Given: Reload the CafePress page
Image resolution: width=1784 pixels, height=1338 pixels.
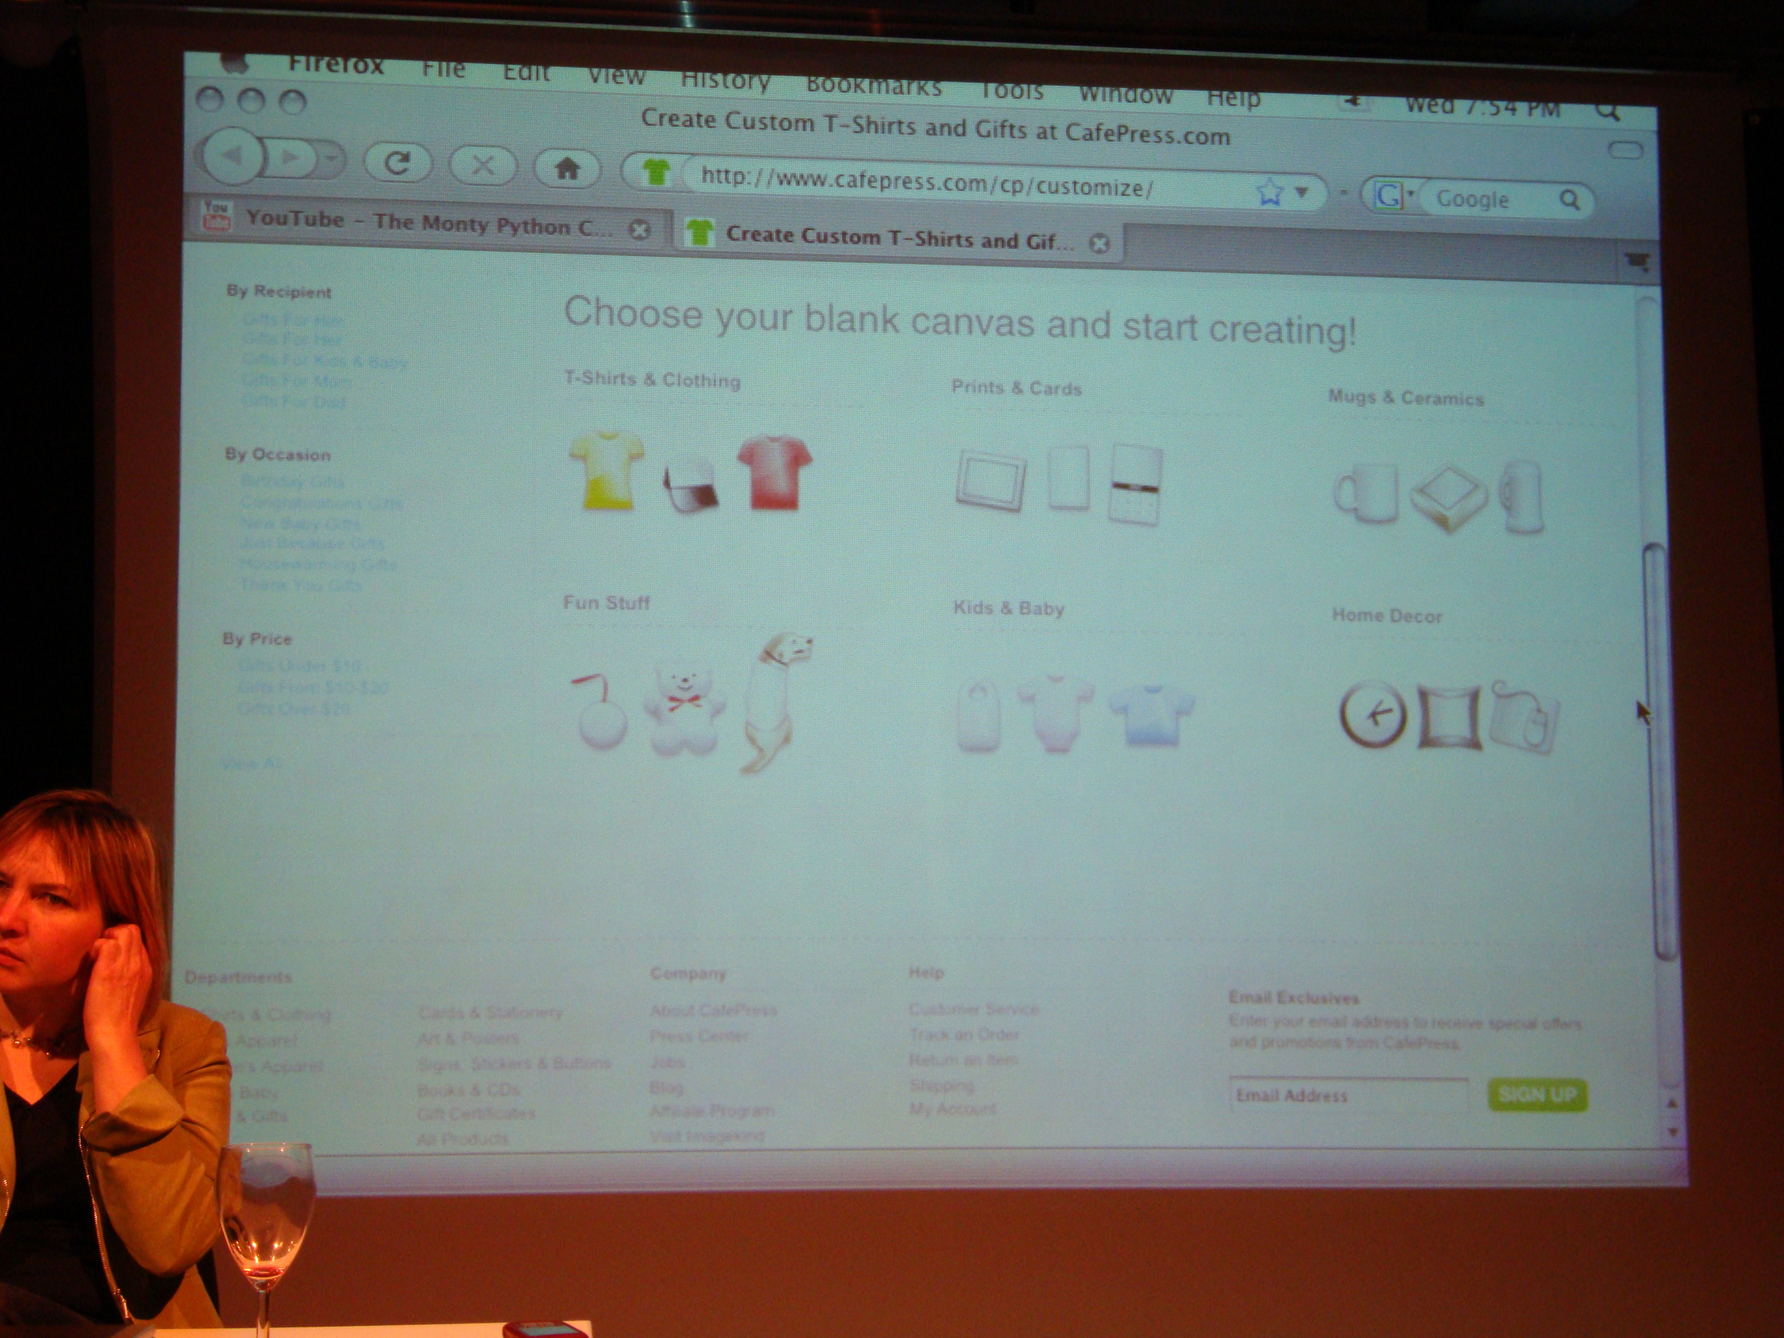Looking at the screenshot, I should 396,163.
